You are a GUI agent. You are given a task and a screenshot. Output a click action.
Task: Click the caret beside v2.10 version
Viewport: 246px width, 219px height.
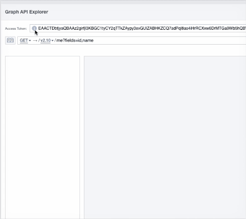click(53, 40)
